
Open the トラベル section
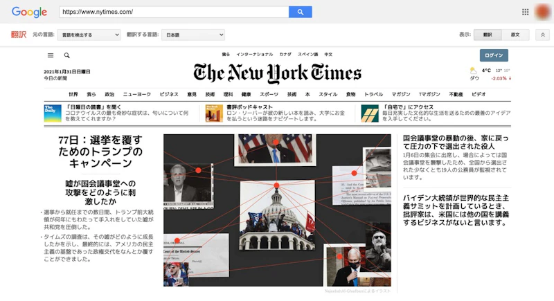[x=373, y=94]
